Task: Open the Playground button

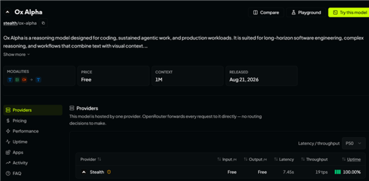Action: [x=306, y=13]
